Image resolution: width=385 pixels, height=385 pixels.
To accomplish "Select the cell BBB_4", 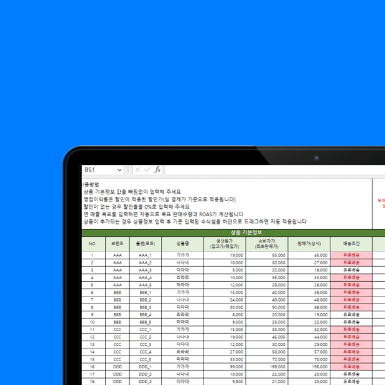I will coord(146,315).
